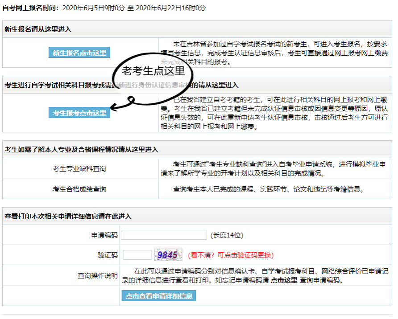Click the 新生报名点击这里 button
Viewport: 398px width, 319px height.
[79, 53]
